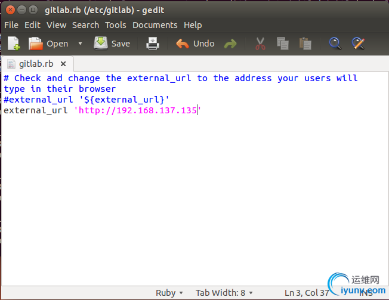
Task: Change Ruby syntax highlighting mode
Action: point(169,293)
